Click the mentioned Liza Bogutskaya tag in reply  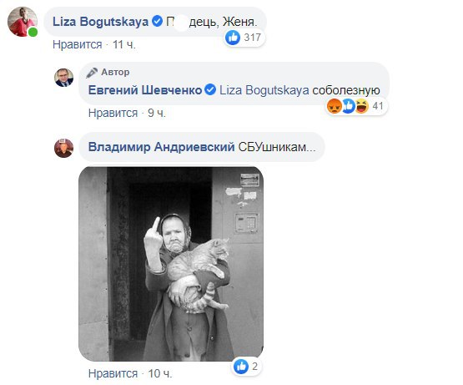(x=264, y=90)
